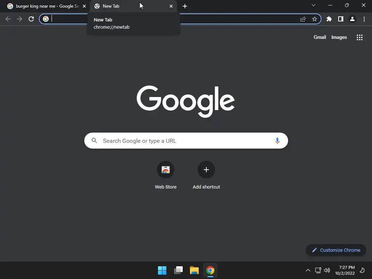Click the search magnifier icon
This screenshot has height=279, width=372.
94,141
